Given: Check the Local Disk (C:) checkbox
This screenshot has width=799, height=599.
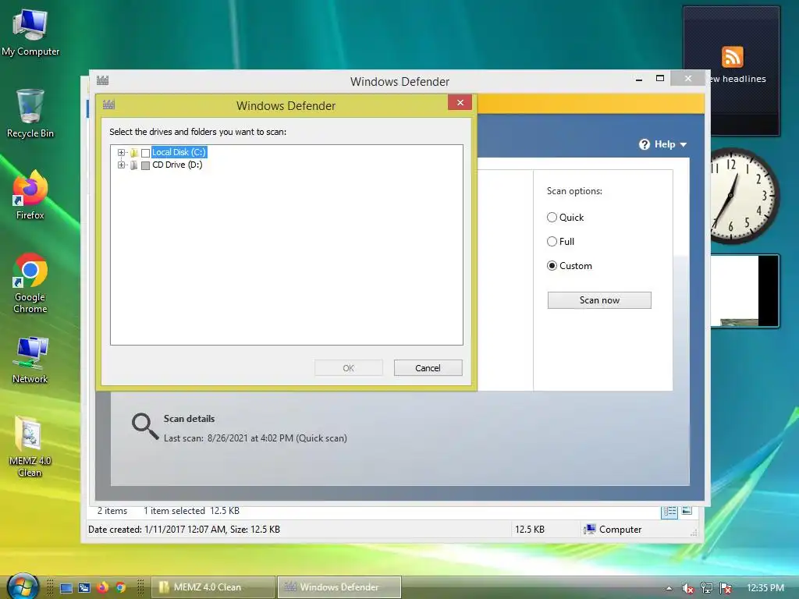Looking at the screenshot, I should click(x=145, y=153).
